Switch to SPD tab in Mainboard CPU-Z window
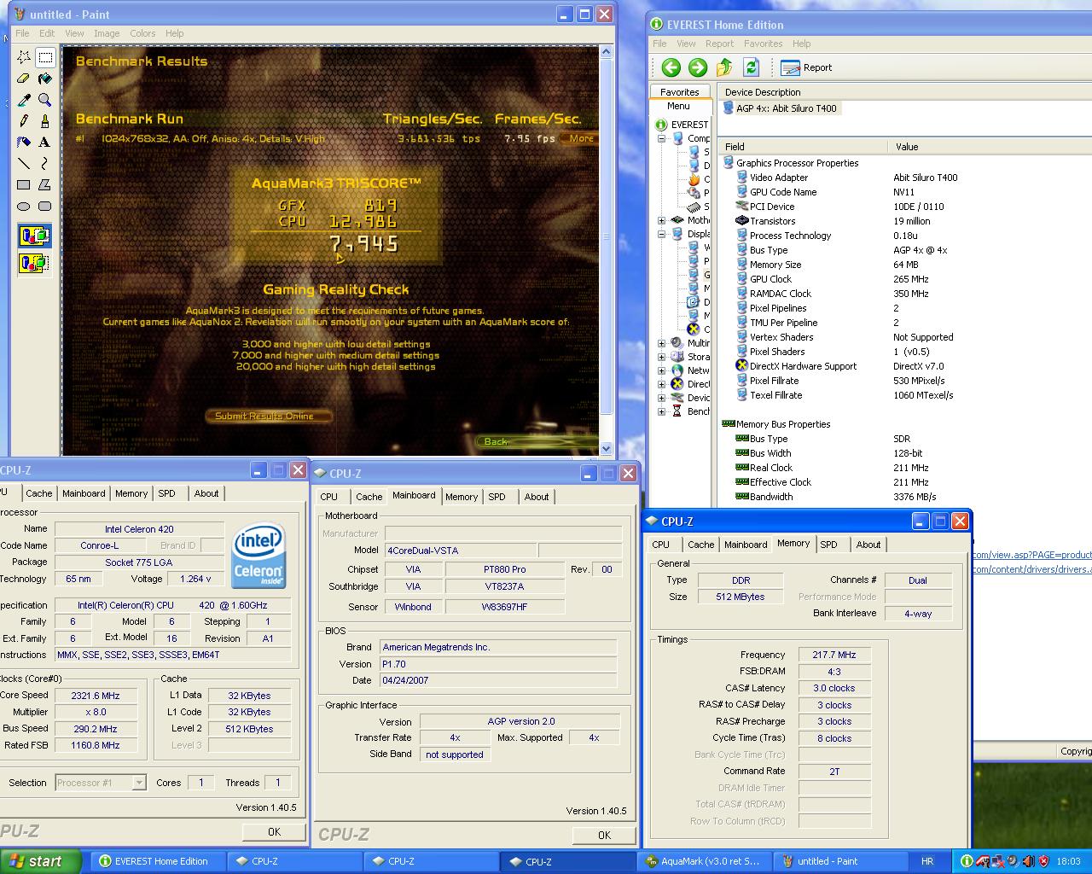The height and width of the screenshot is (874, 1092). pos(497,497)
